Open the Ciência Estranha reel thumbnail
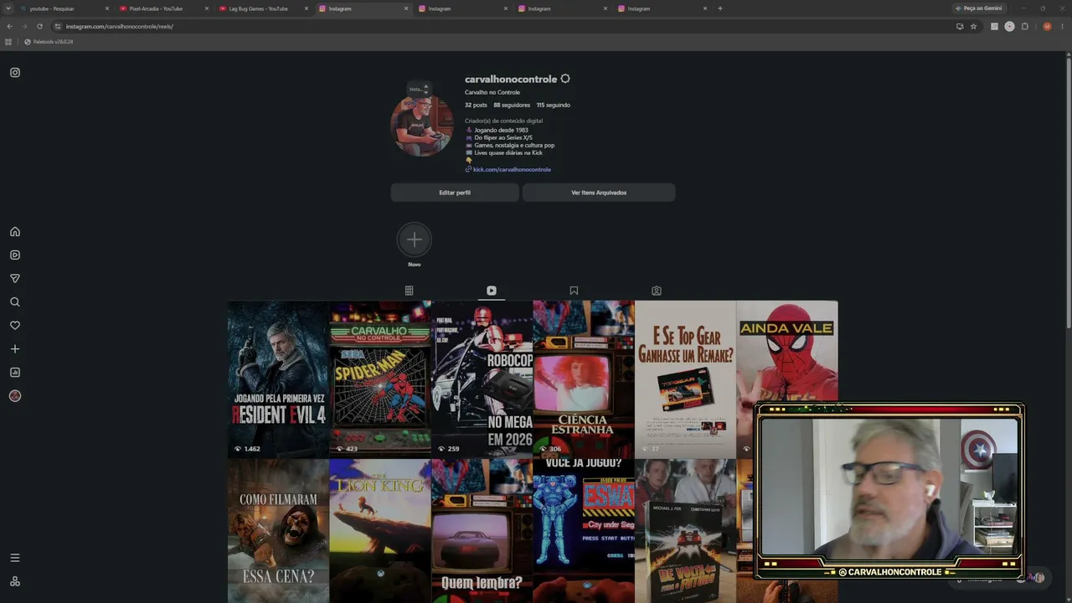 tap(584, 379)
